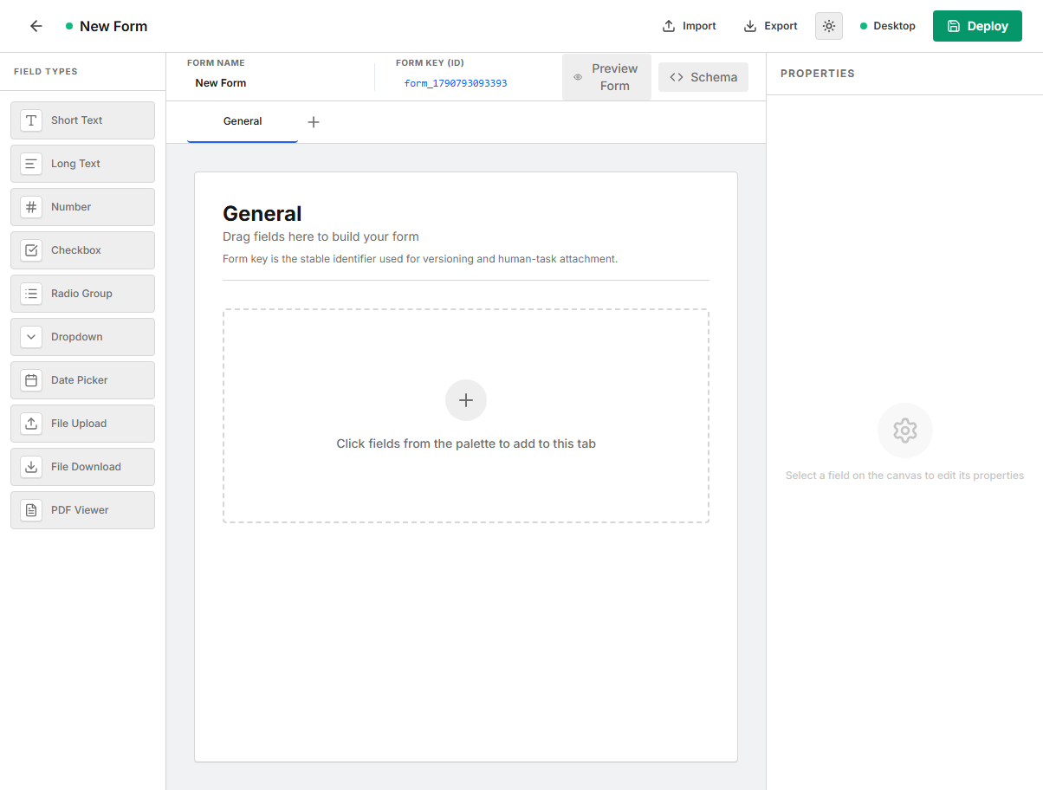The width and height of the screenshot is (1043, 790).
Task: Click the File Upload icon
Action: tap(31, 424)
